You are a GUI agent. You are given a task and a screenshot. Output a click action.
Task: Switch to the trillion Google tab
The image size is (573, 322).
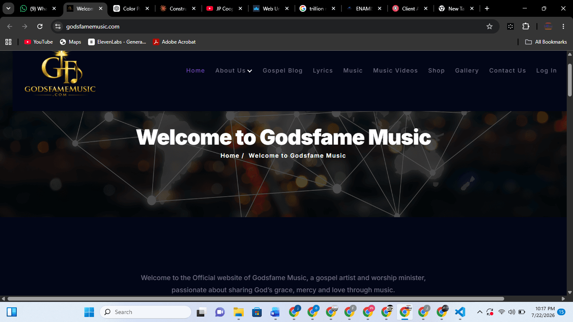tap(318, 8)
